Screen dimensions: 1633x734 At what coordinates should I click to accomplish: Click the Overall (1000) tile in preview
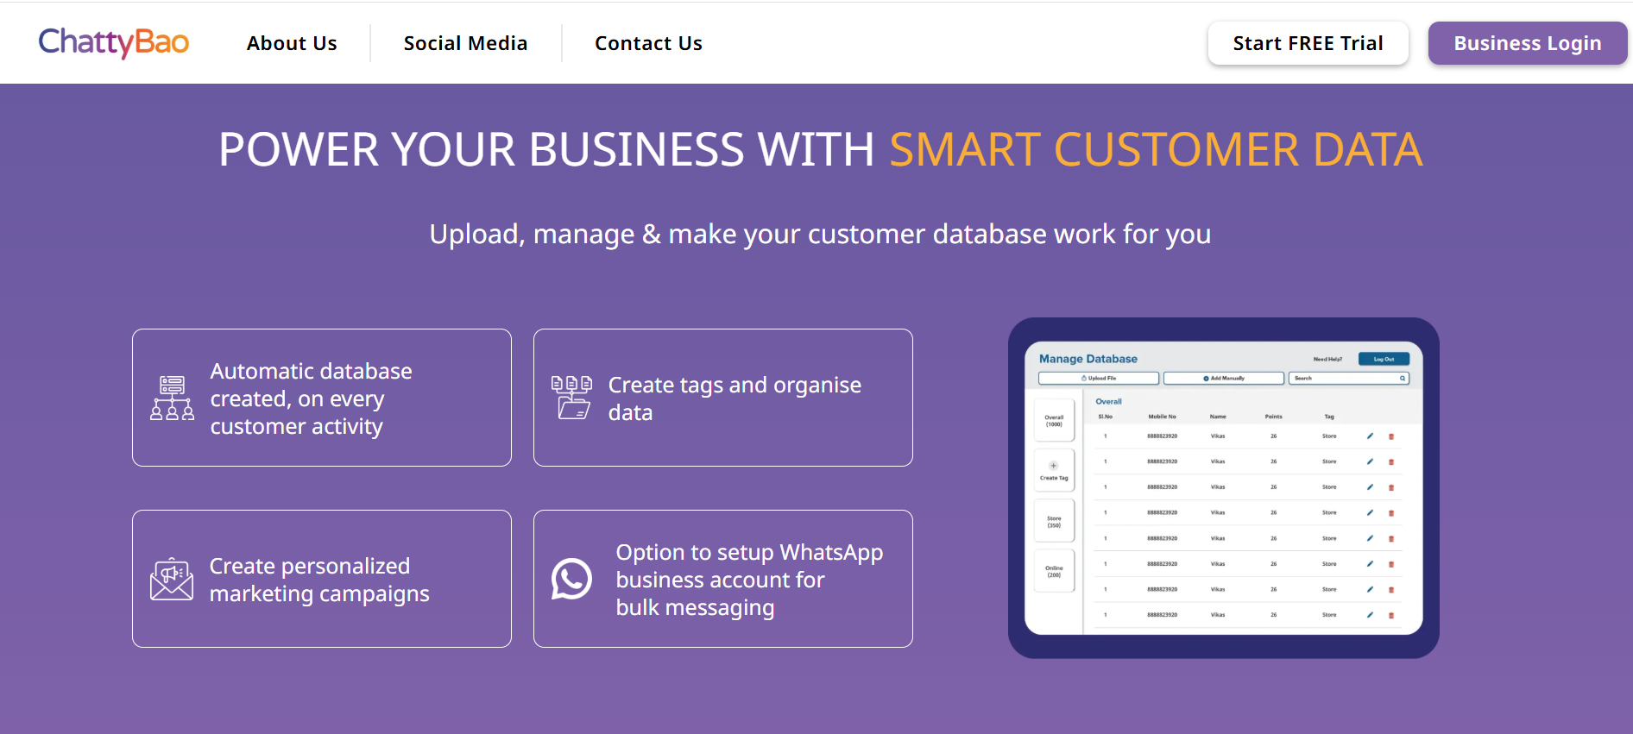(1054, 420)
